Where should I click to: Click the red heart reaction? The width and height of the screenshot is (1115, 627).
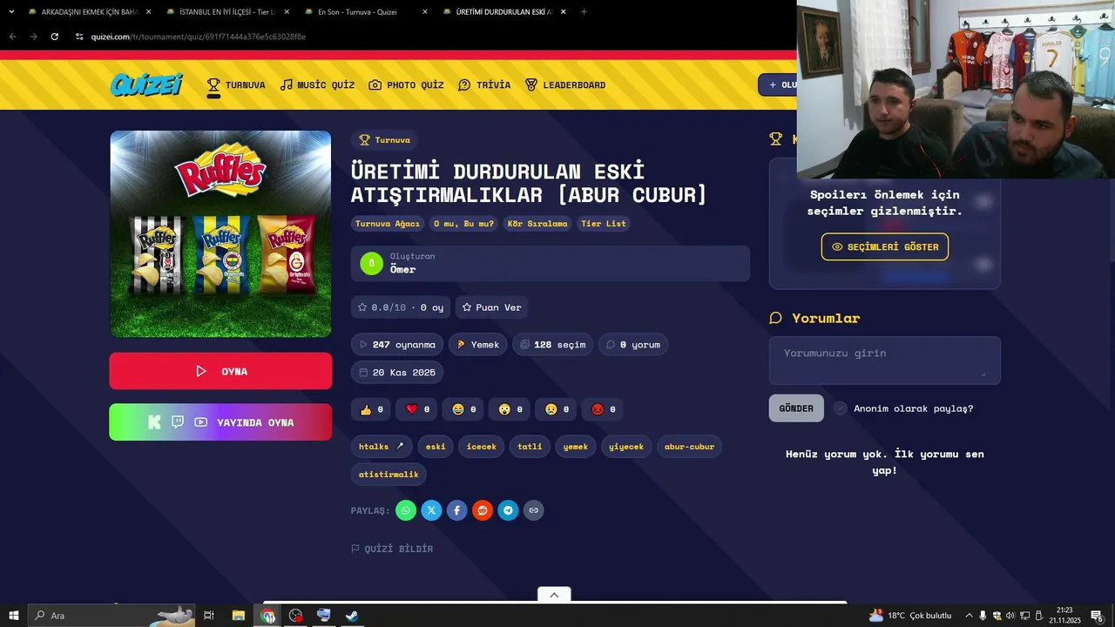(x=418, y=409)
